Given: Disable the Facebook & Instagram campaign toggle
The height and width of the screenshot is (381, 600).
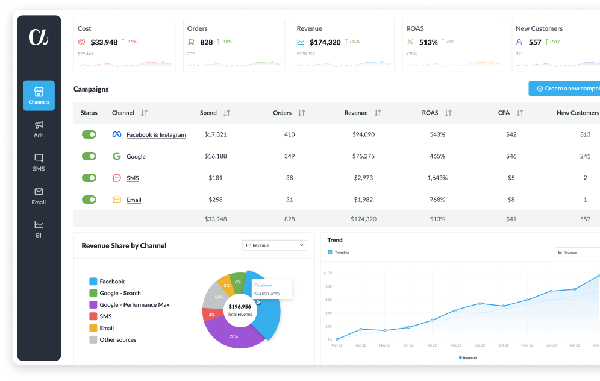Looking at the screenshot, I should click(89, 134).
